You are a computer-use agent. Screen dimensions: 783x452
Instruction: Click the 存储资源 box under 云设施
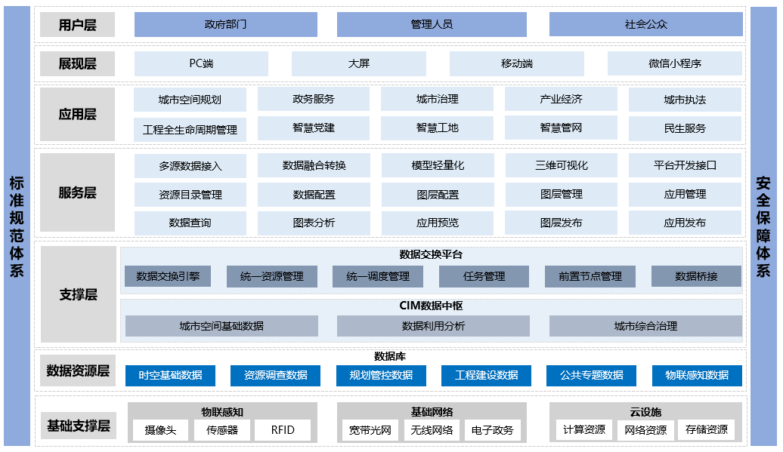[706, 430]
